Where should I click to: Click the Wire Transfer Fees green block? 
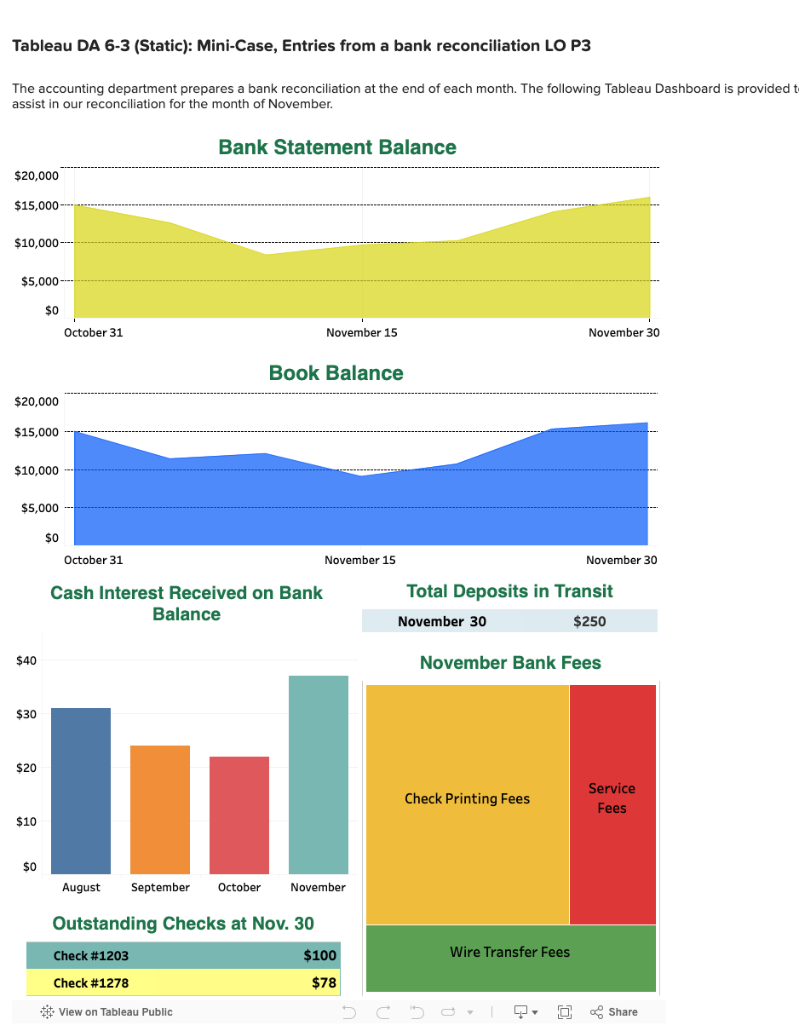[509, 953]
